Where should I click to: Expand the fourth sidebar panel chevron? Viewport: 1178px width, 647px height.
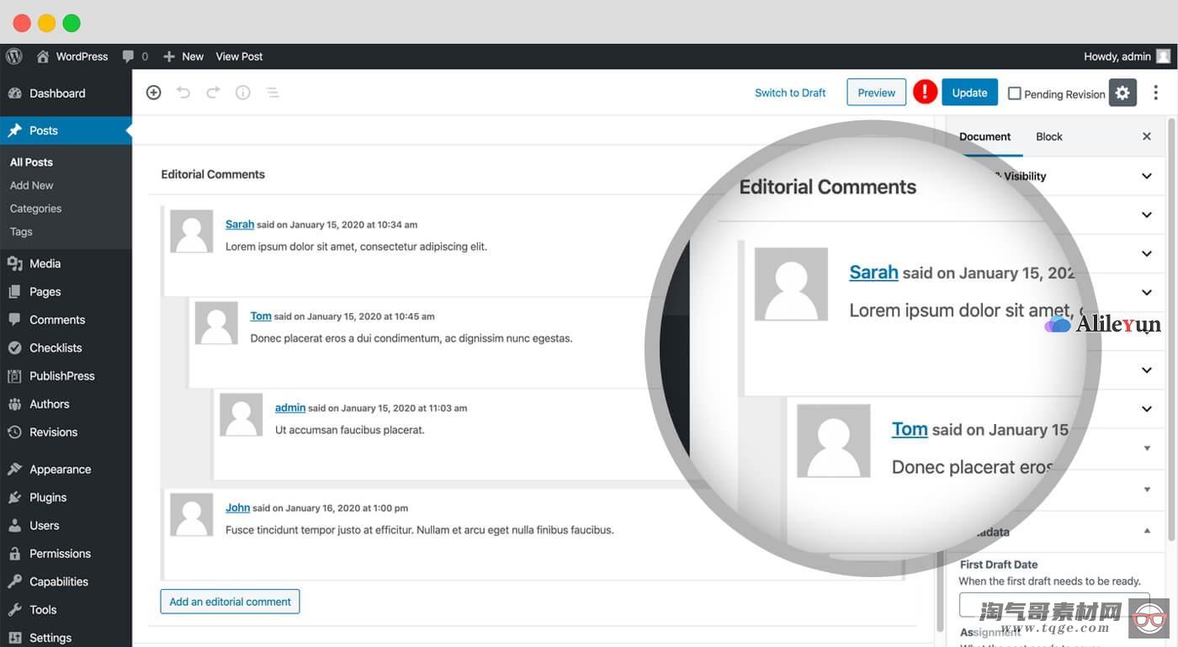pos(1147,292)
